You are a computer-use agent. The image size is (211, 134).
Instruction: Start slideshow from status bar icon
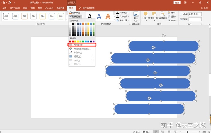tap(175, 132)
